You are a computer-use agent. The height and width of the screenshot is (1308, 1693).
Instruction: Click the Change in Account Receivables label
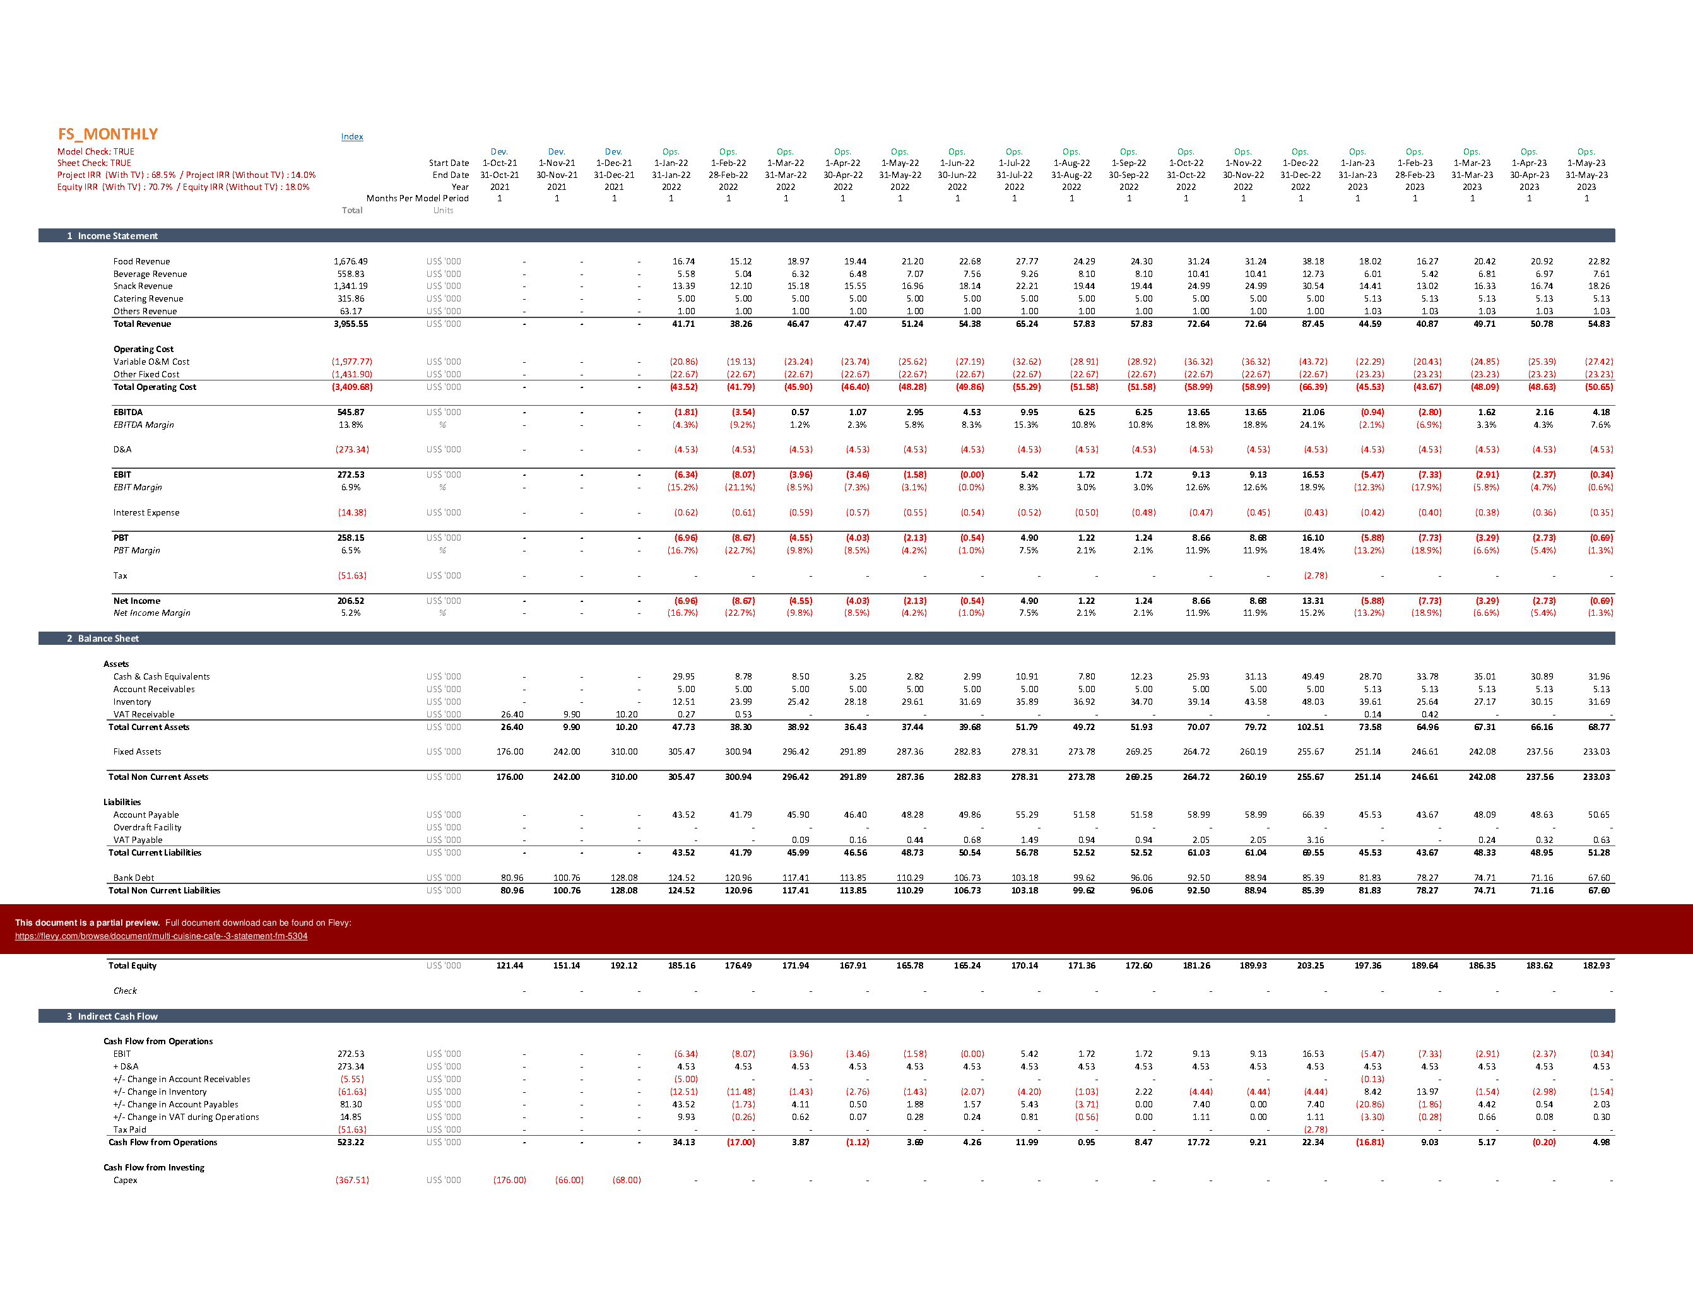pyautogui.click(x=181, y=1080)
